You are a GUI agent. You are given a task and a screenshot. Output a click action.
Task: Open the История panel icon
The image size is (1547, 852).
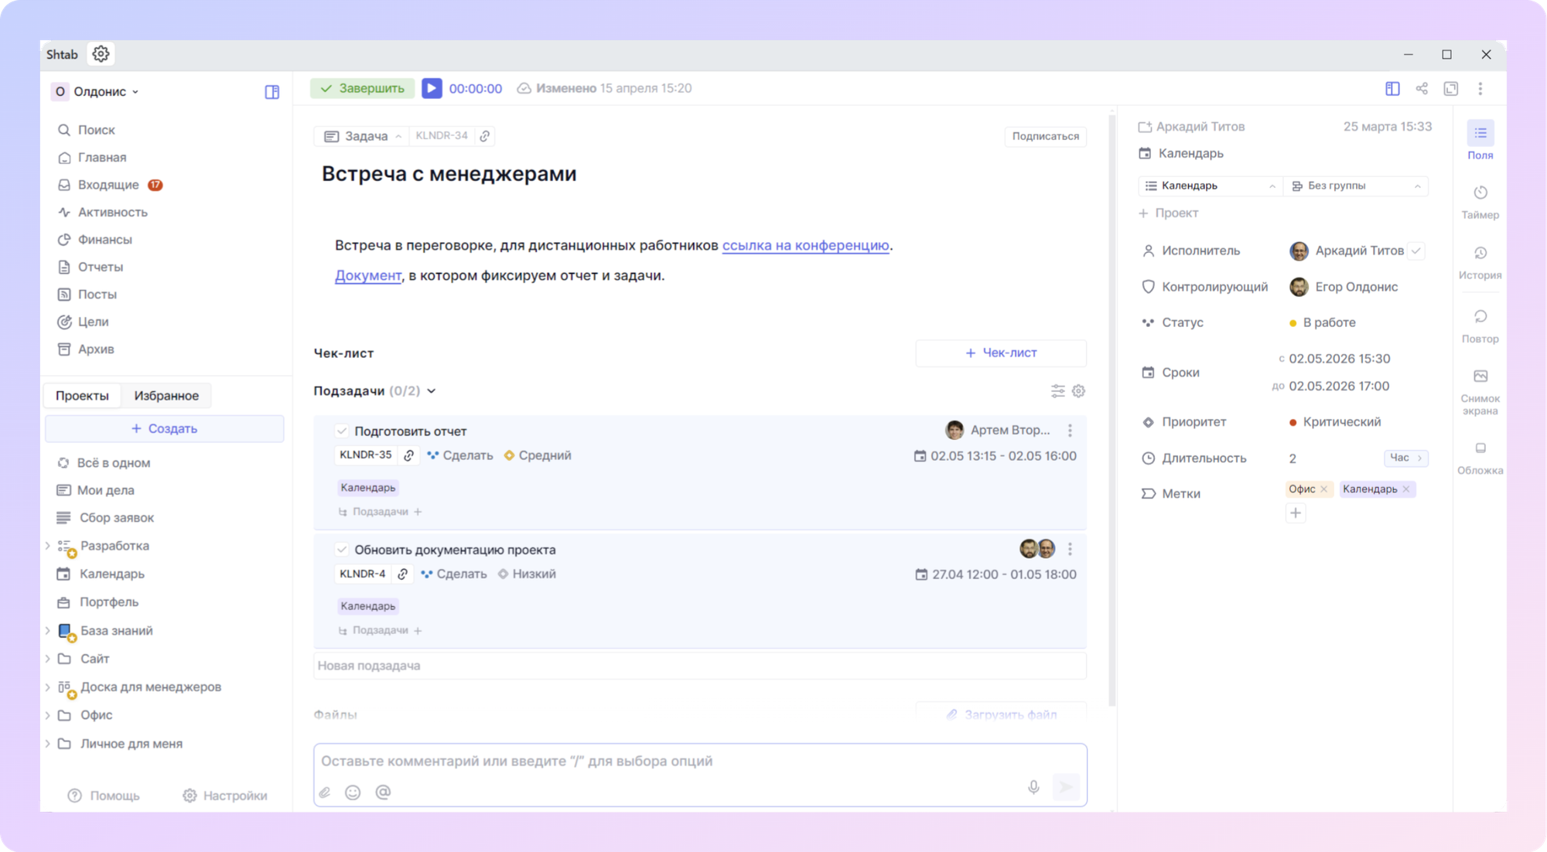(1480, 254)
